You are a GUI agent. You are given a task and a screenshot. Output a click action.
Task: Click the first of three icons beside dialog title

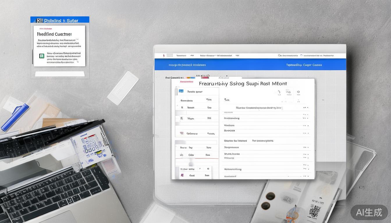click(x=279, y=92)
